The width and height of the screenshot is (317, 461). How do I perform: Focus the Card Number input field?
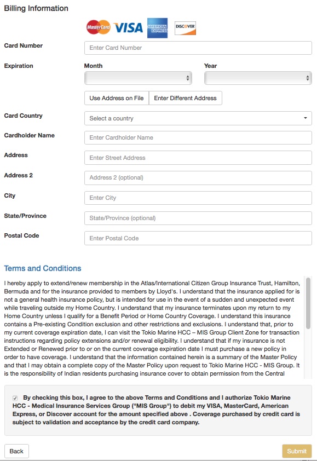click(198, 48)
